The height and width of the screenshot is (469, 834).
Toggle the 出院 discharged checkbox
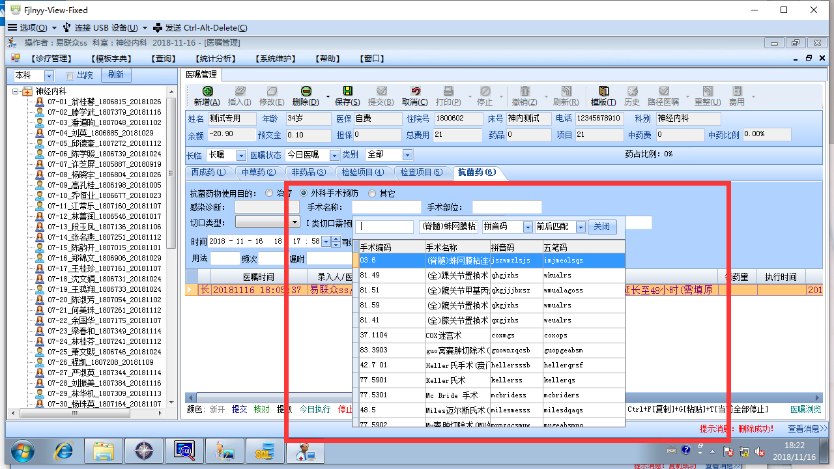tap(70, 76)
